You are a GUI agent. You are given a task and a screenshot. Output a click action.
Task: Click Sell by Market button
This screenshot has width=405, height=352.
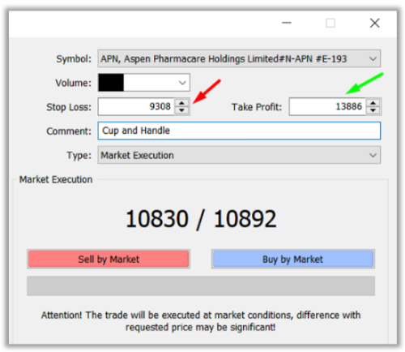[x=109, y=259]
